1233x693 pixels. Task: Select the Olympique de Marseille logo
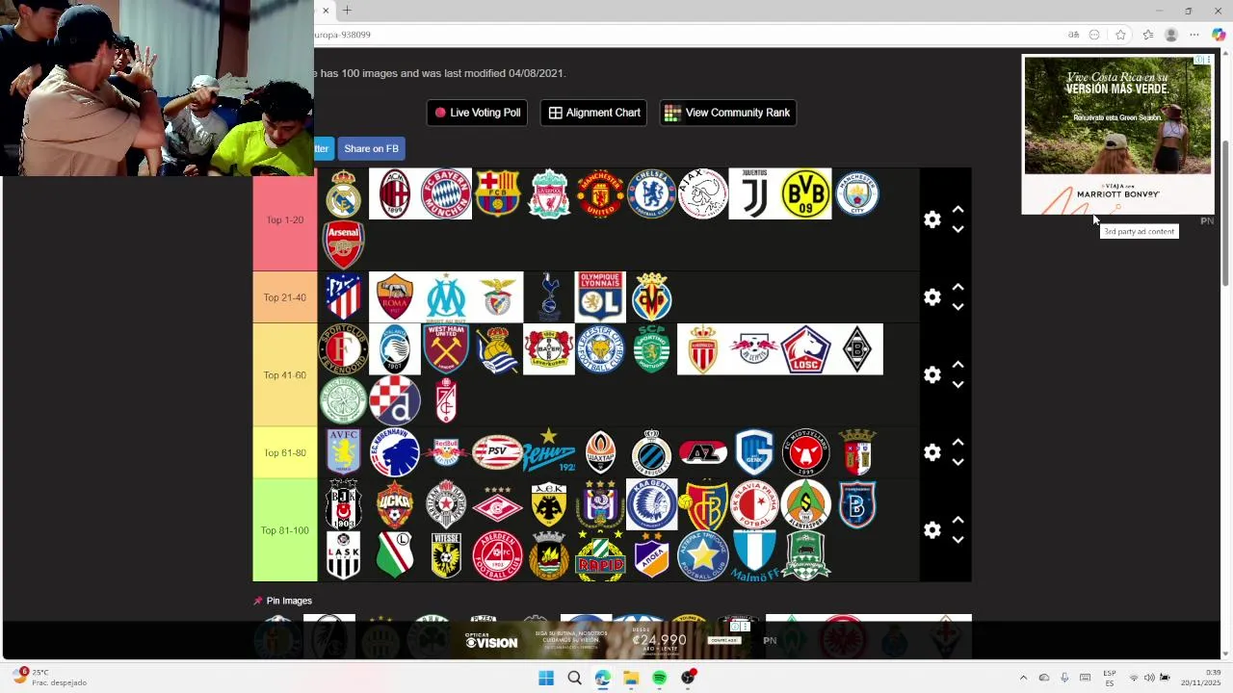446,296
